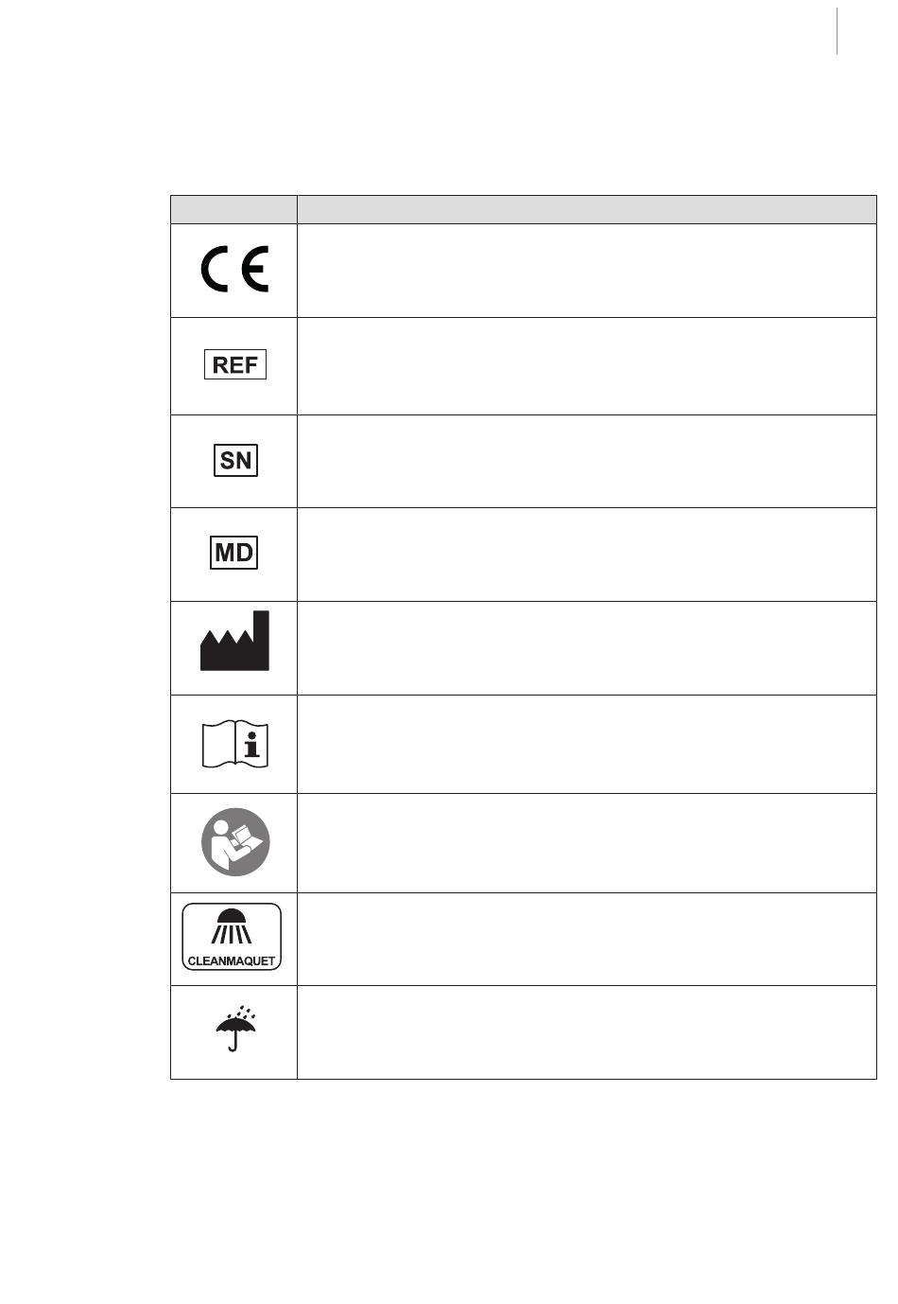Select the blank cell beside booklet symbol
This screenshot has height=1304, width=898.
tap(586, 745)
